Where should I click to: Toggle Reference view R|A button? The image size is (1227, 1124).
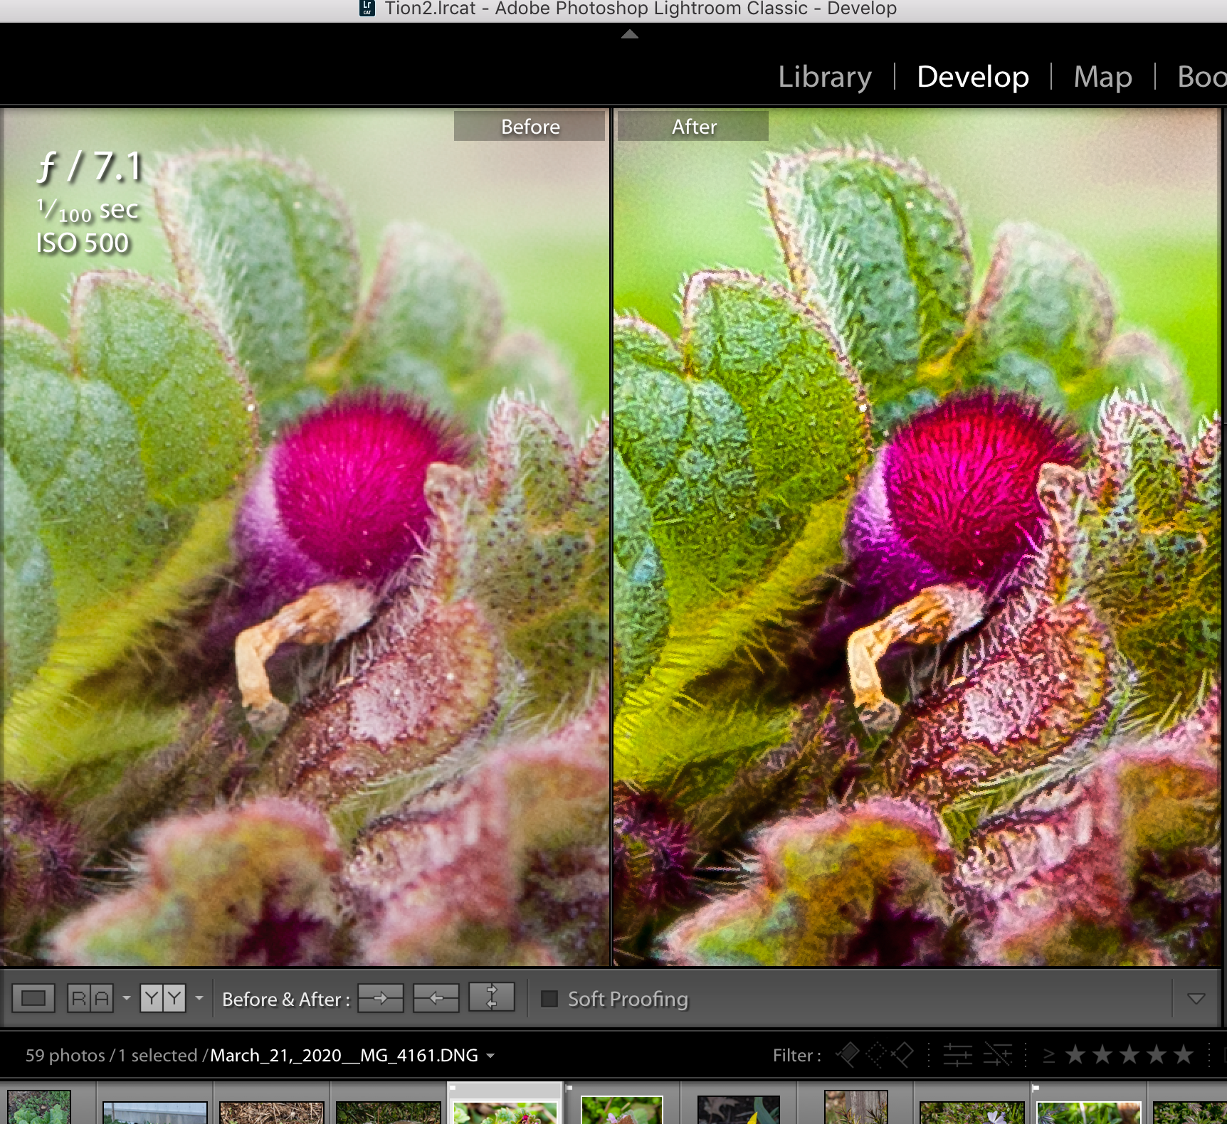pos(90,998)
